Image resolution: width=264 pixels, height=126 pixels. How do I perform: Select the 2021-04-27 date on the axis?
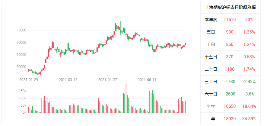pos(107,80)
